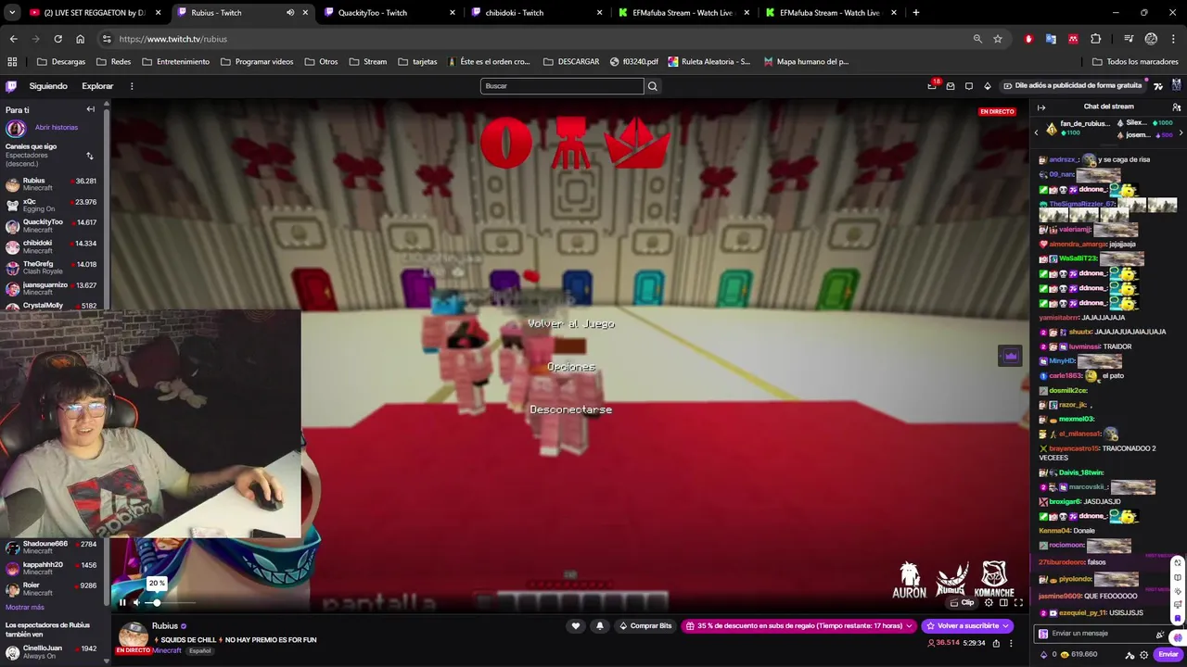Click Dile adiós a publicidad button
This screenshot has width=1187, height=667.
pos(1072,85)
